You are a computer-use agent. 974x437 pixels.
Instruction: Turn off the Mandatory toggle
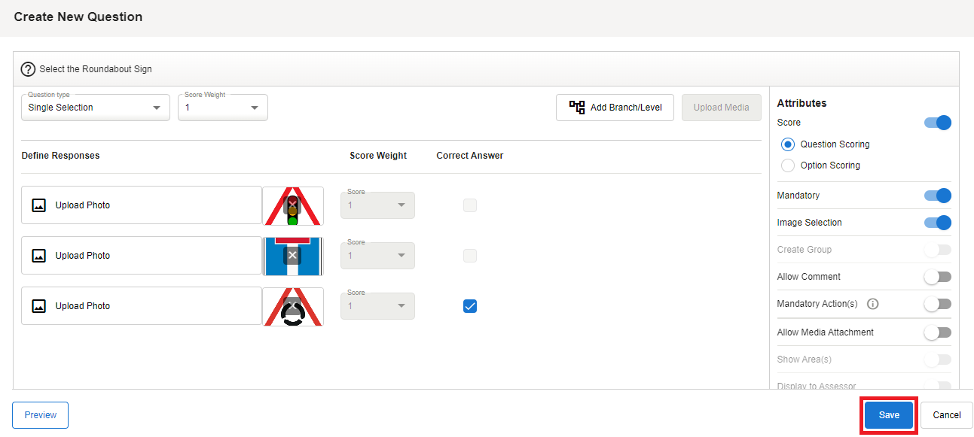pos(938,196)
